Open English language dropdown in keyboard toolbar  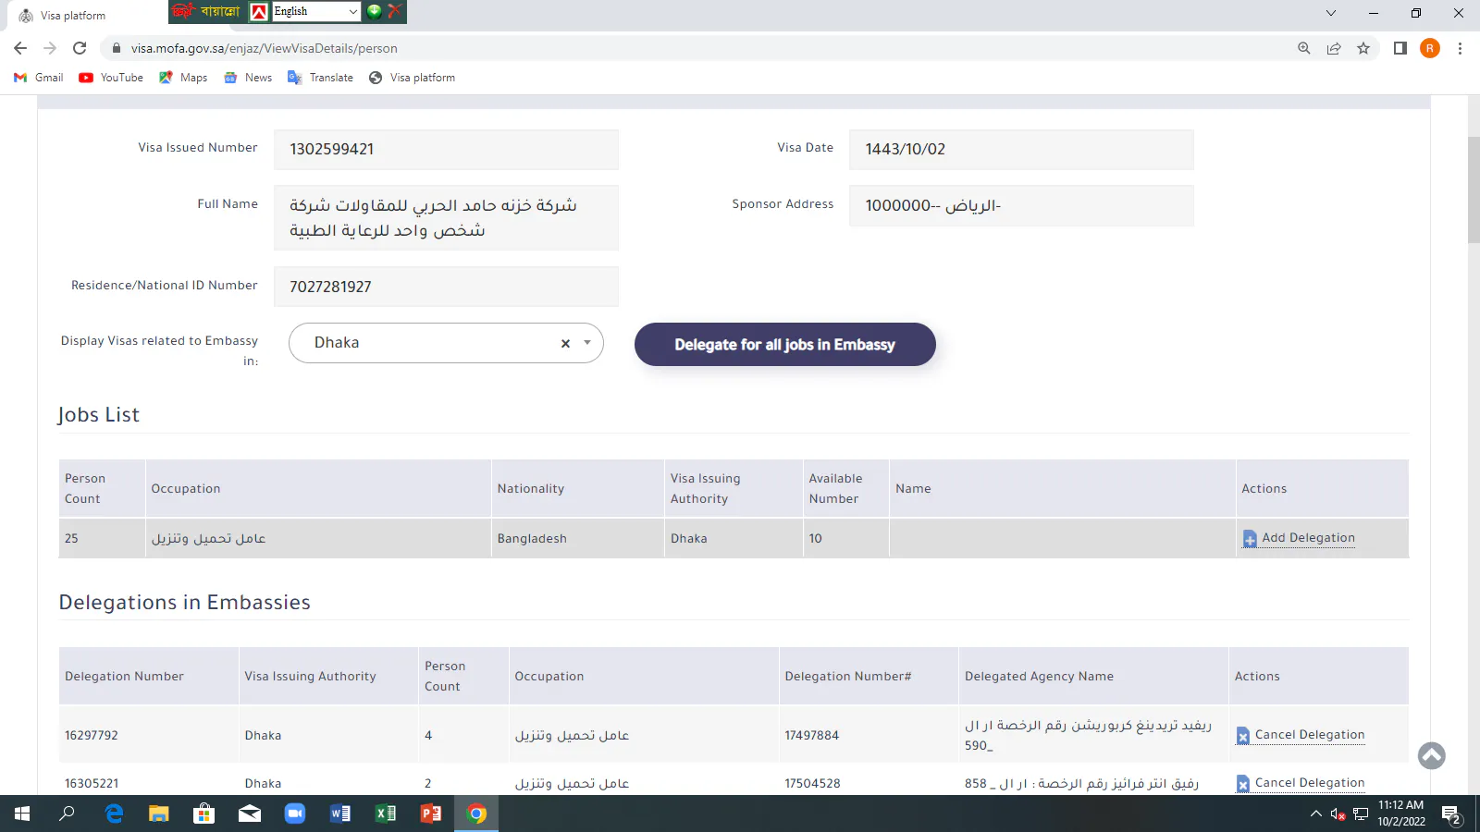315,11
